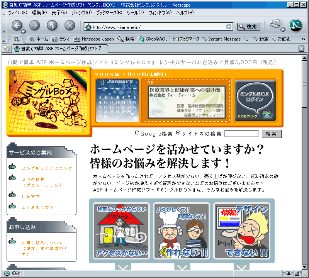The width and height of the screenshot is (309, 278).
Task: Open the ホーム home bookmark
Action: (x=38, y=39)
